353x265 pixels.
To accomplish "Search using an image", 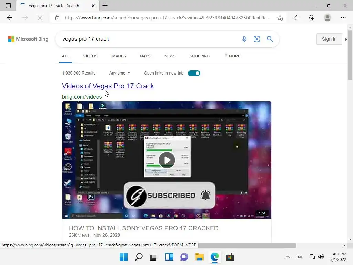I will (256, 39).
